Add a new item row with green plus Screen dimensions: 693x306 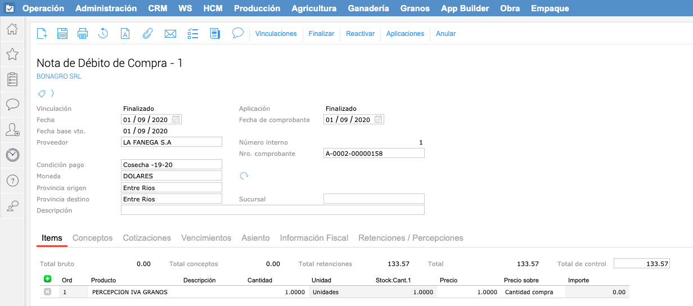pyautogui.click(x=47, y=279)
